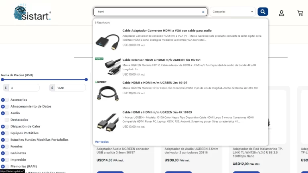This screenshot has height=173, width=308.
Task: Expand the Audio category plus icon
Action: click(2, 113)
